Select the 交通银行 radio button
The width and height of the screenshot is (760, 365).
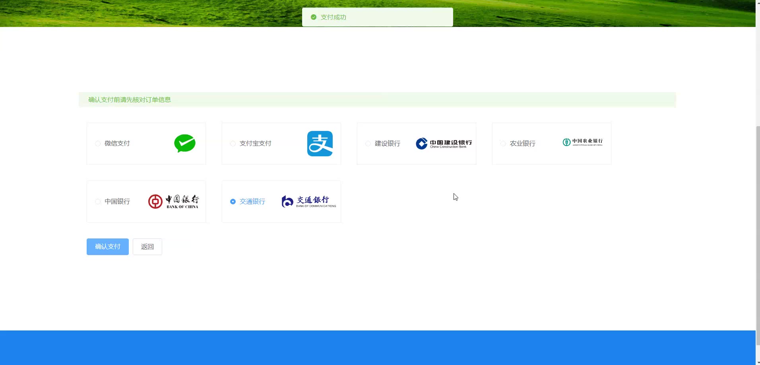pyautogui.click(x=233, y=202)
